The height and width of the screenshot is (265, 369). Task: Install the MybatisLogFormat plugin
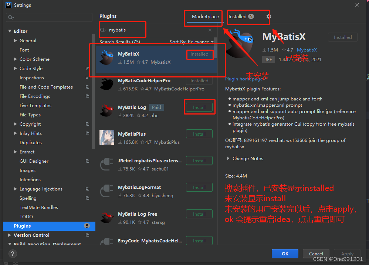tap(199, 188)
